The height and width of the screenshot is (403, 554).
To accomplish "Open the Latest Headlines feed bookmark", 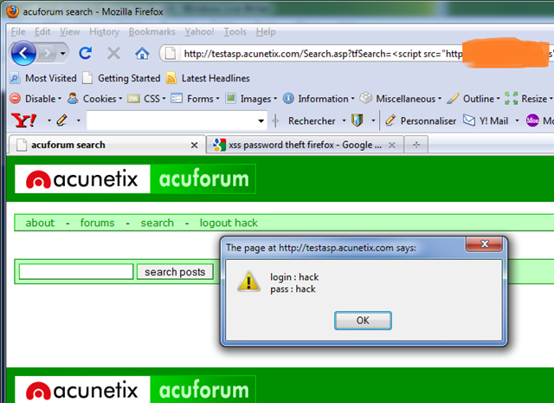I will coord(208,78).
